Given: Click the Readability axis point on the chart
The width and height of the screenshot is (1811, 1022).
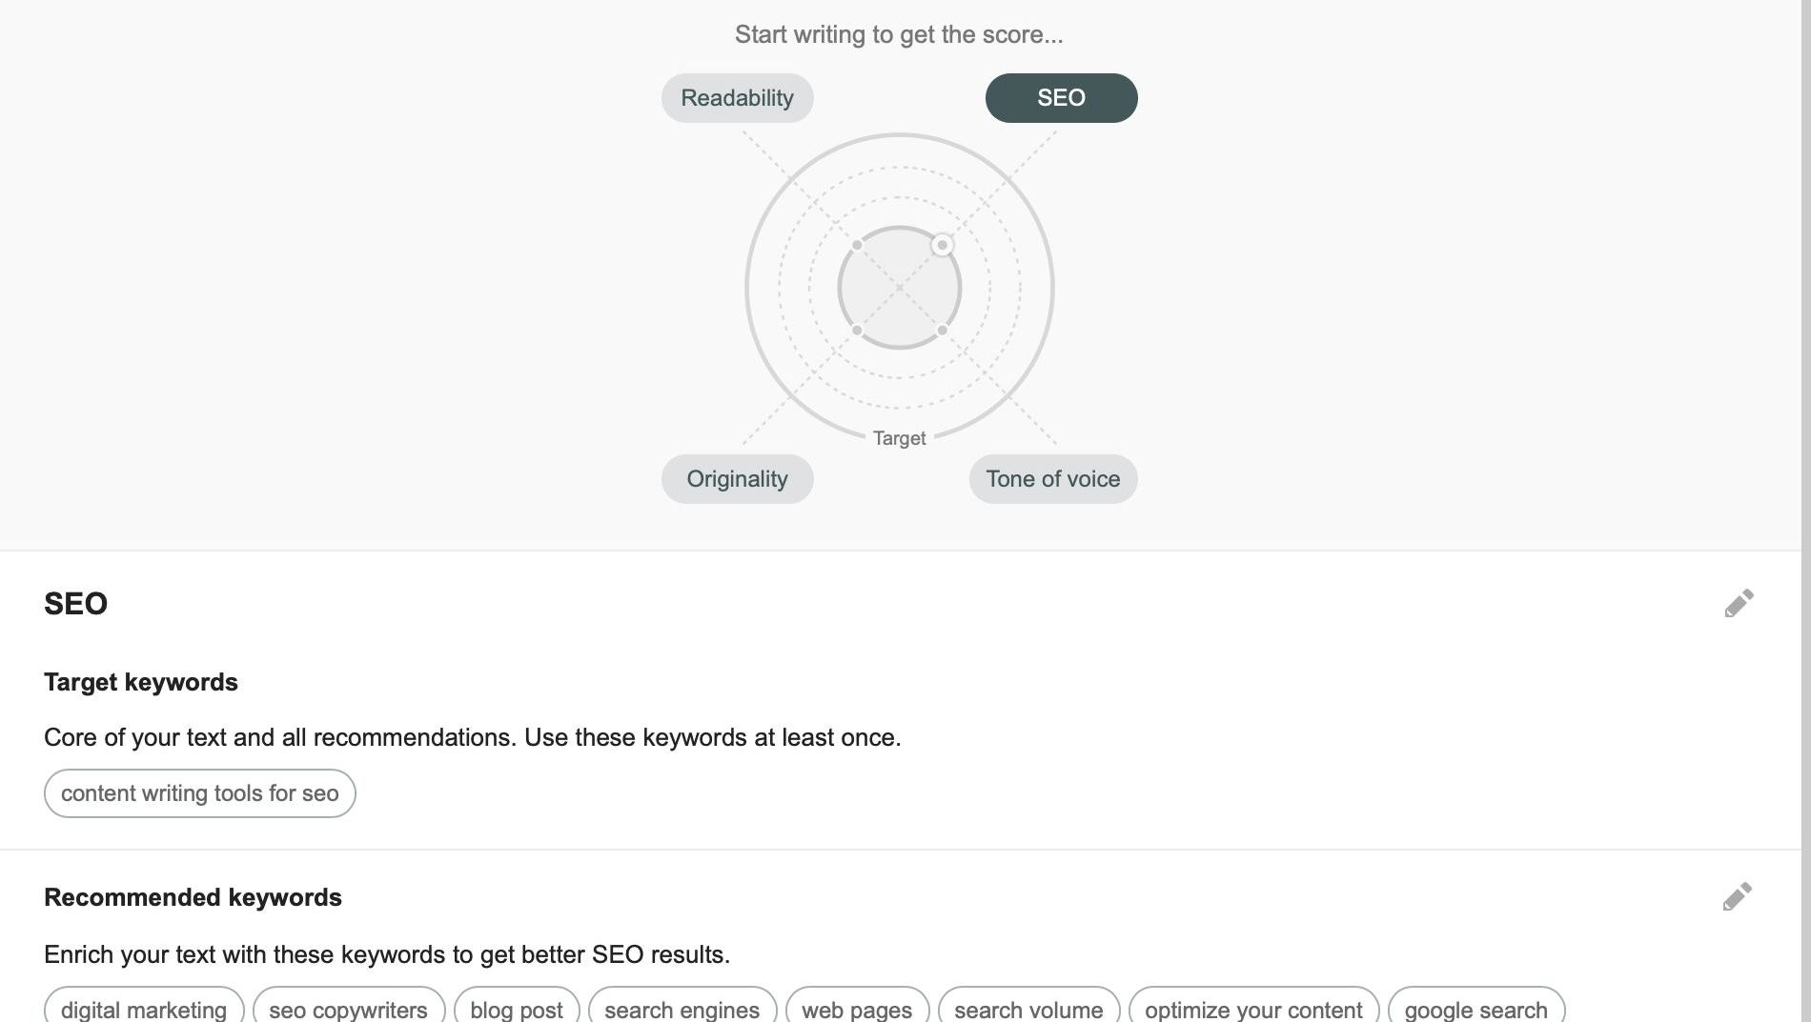Looking at the screenshot, I should (x=857, y=246).
